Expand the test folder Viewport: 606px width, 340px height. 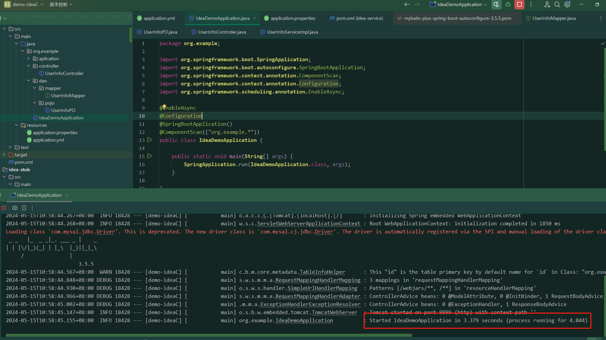[10, 147]
